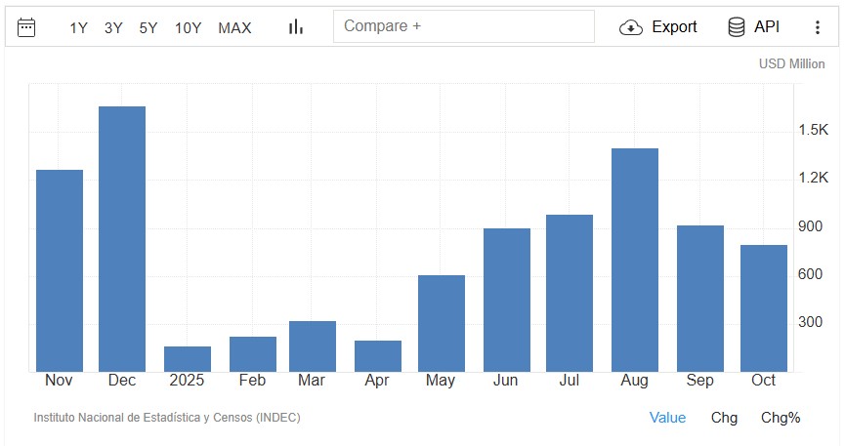The width and height of the screenshot is (845, 446).
Task: Click the Export label text
Action: tap(674, 27)
